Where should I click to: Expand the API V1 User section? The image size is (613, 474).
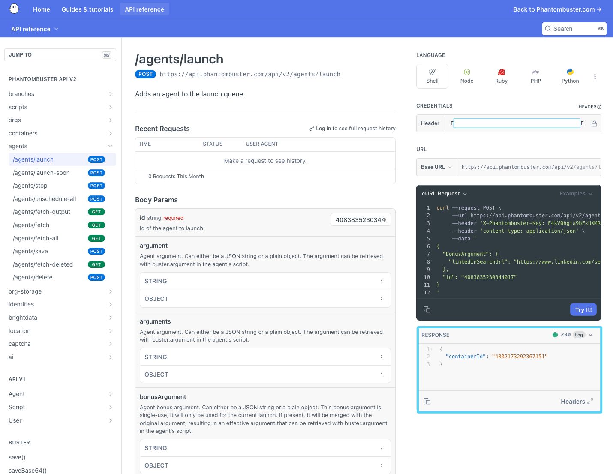110,420
